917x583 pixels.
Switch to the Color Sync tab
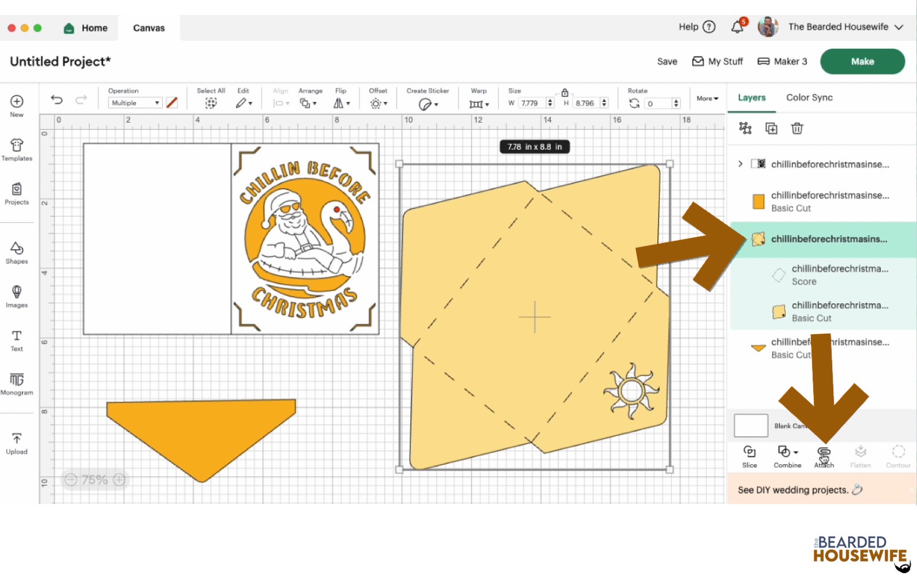pos(809,97)
